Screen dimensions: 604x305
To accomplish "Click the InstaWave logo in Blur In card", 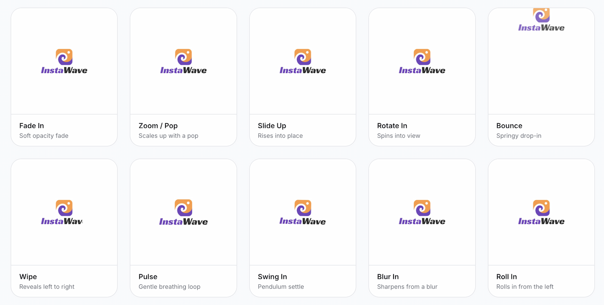I will click(x=422, y=212).
